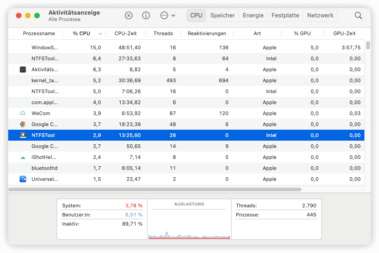Click the horizontal scrollbar thumb

[155, 190]
